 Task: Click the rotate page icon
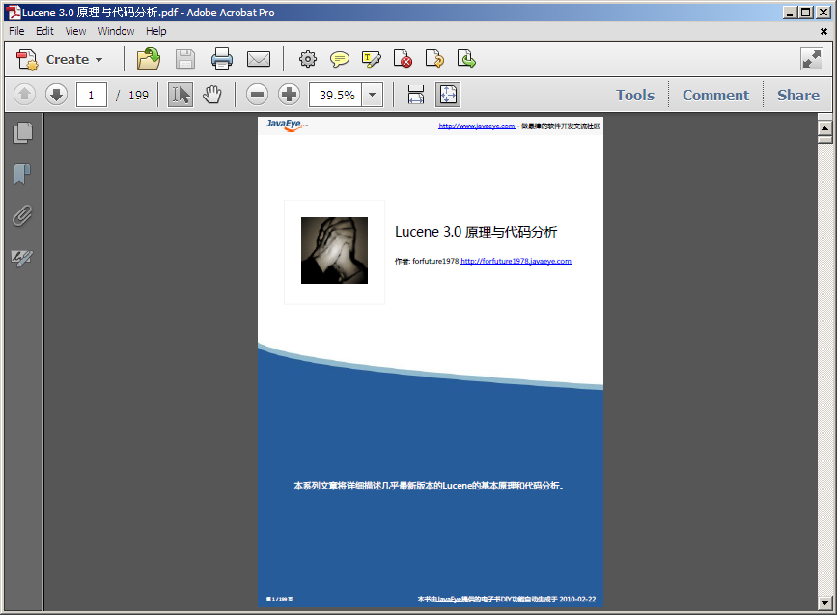tap(434, 59)
